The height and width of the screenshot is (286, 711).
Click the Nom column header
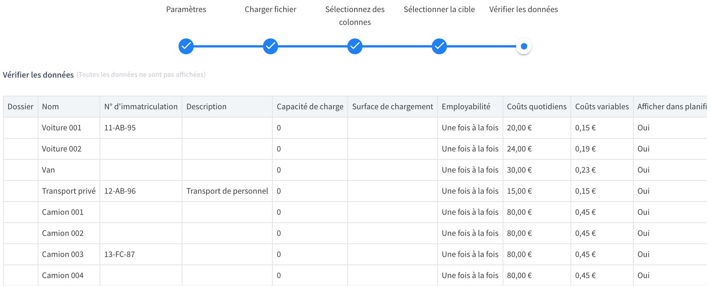[69, 107]
